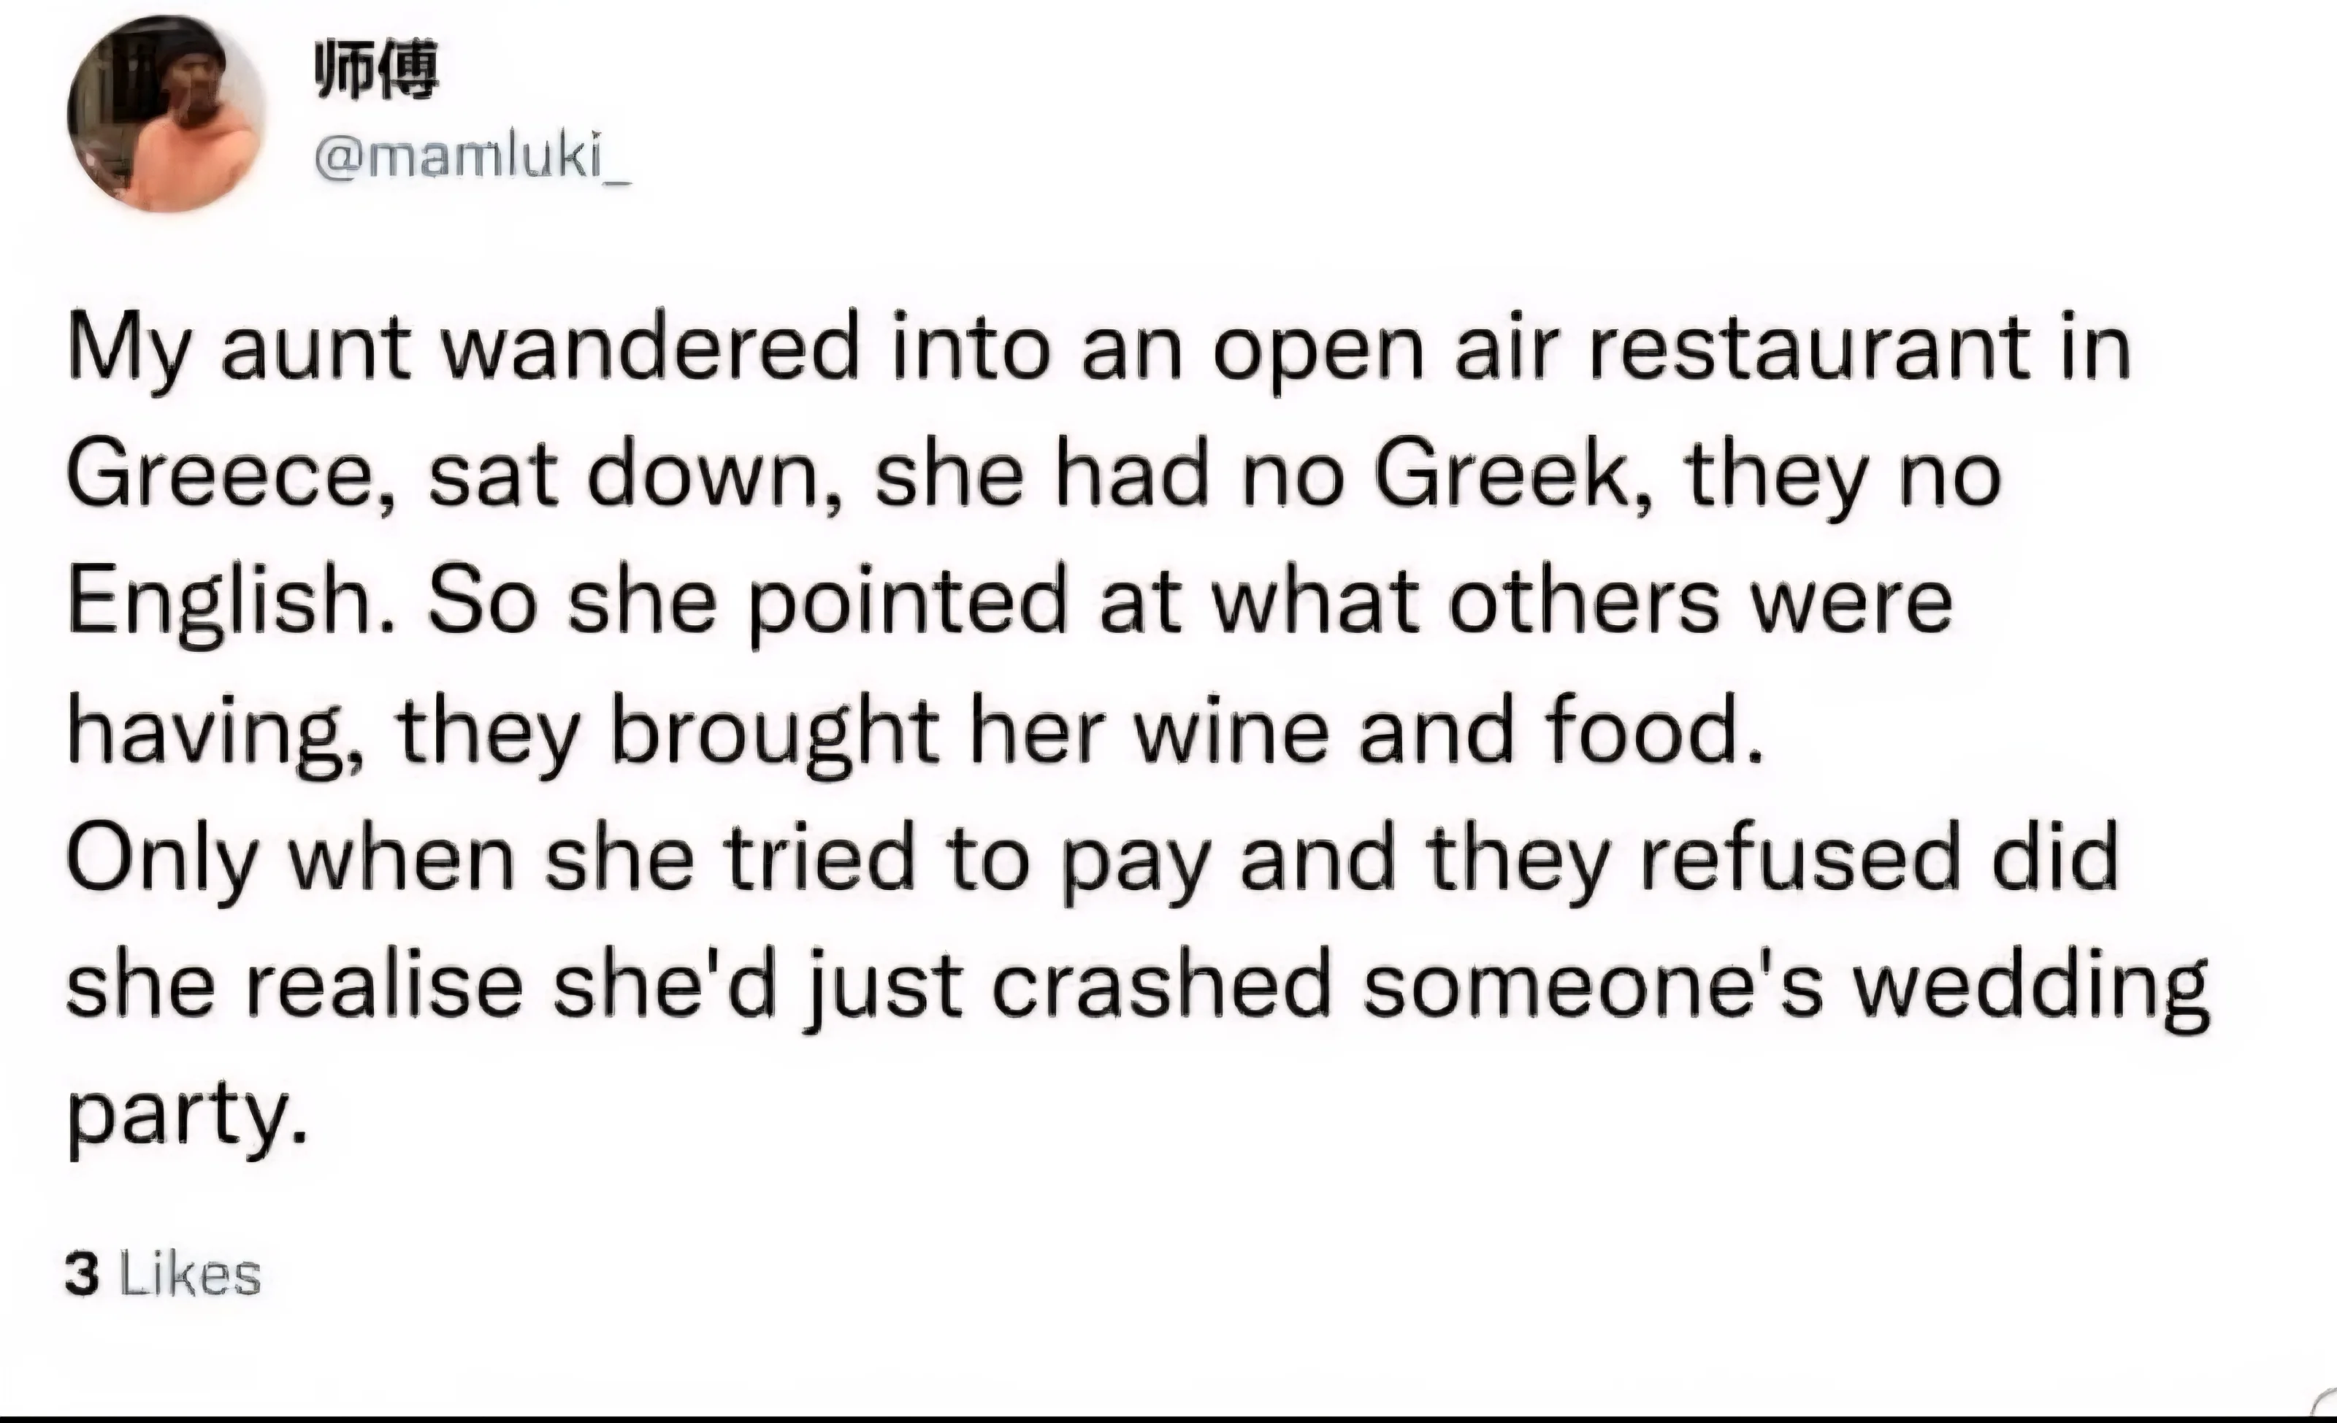
Task: Click the phrase "open air restaurant"
Action: (x=1669, y=349)
